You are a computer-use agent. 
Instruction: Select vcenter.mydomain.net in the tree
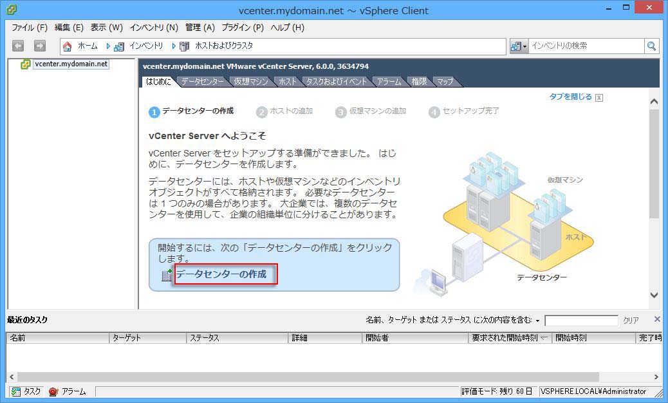coord(71,64)
